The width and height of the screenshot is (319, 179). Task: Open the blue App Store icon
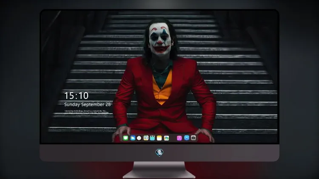point(187,138)
